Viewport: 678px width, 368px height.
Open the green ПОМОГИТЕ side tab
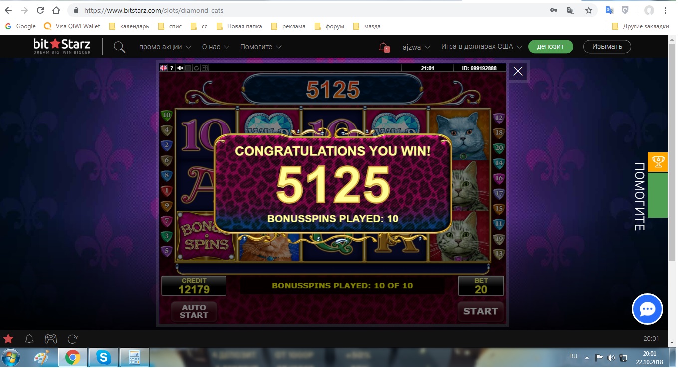(658, 195)
